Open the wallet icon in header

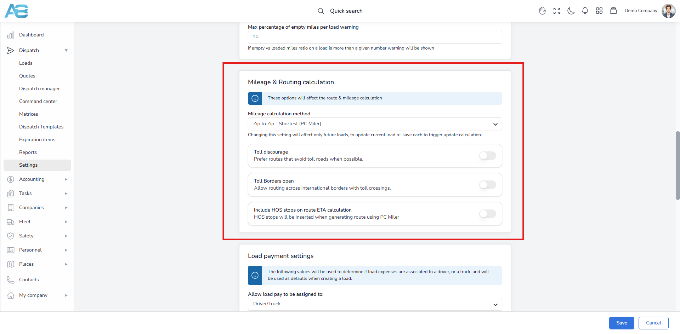[x=613, y=11]
